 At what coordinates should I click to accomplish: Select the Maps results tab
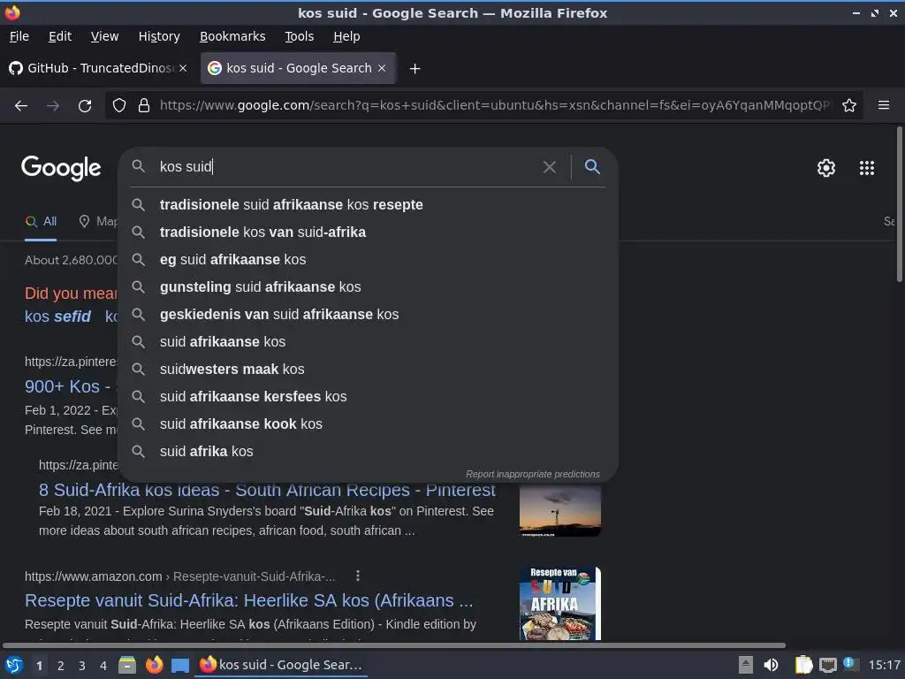98,221
